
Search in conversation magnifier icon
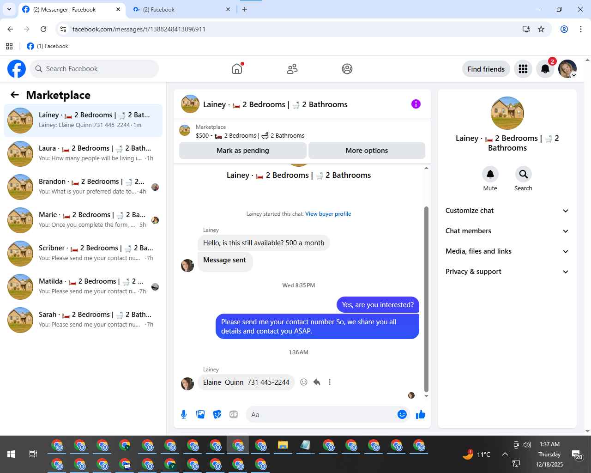(524, 174)
